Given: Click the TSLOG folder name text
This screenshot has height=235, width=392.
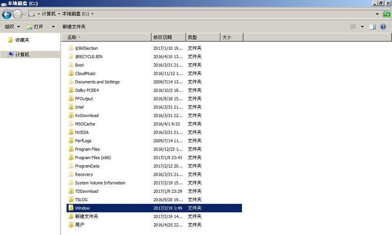Looking at the screenshot, I should pyautogui.click(x=81, y=200).
